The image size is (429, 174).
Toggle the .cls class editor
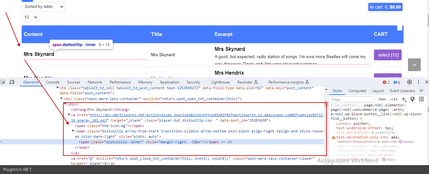(x=393, y=99)
